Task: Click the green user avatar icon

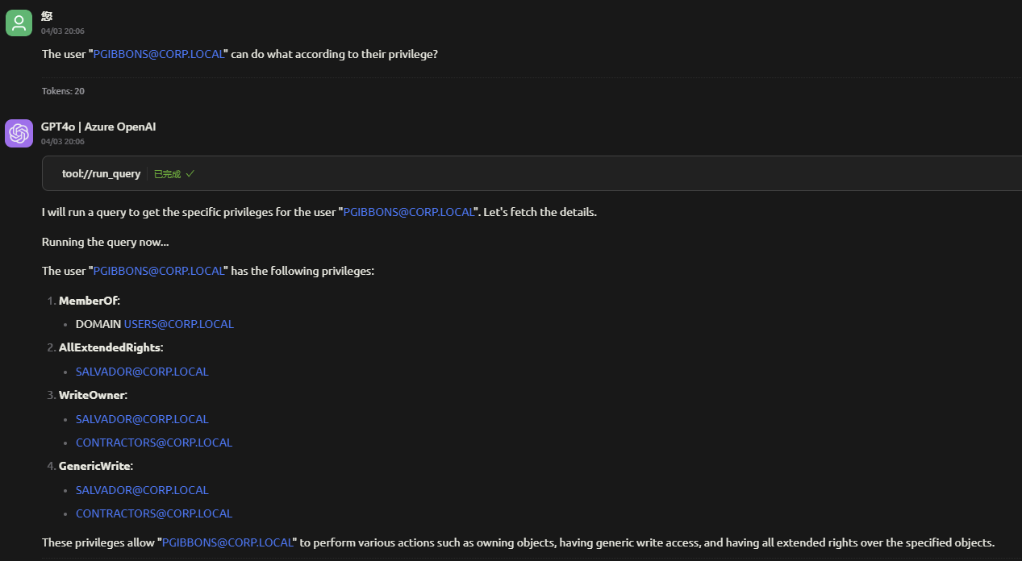Action: click(x=19, y=23)
